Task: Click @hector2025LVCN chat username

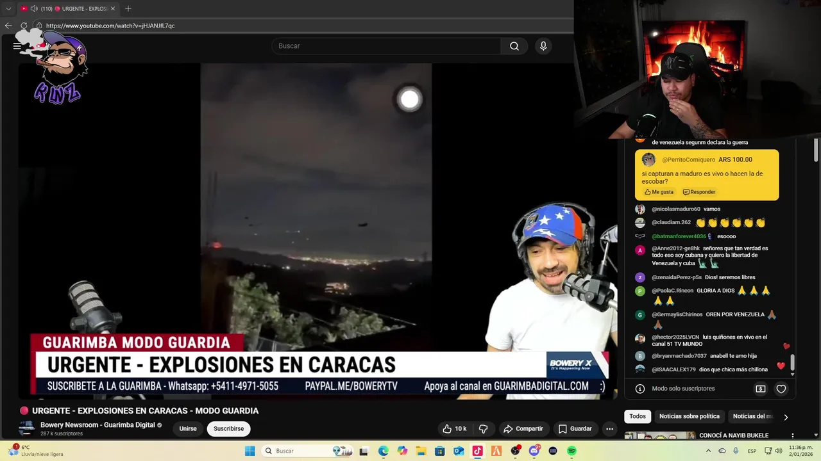Action: tap(675, 337)
